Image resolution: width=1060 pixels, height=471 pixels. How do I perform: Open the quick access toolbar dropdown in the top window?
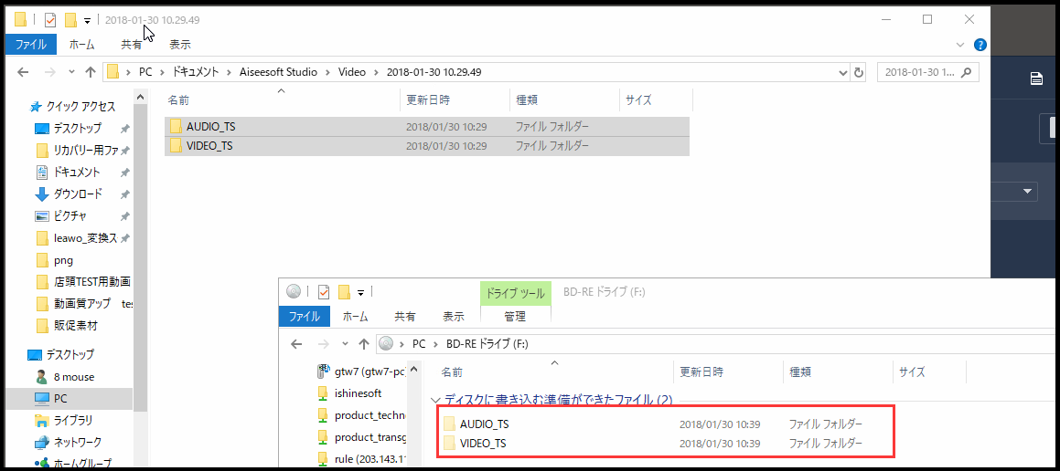[87, 21]
